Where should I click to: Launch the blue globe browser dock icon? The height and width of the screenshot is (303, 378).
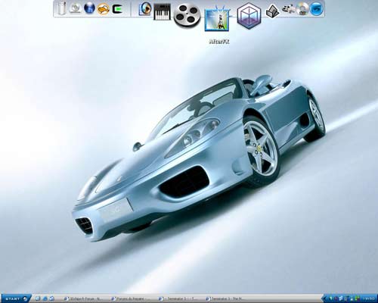tap(89, 8)
